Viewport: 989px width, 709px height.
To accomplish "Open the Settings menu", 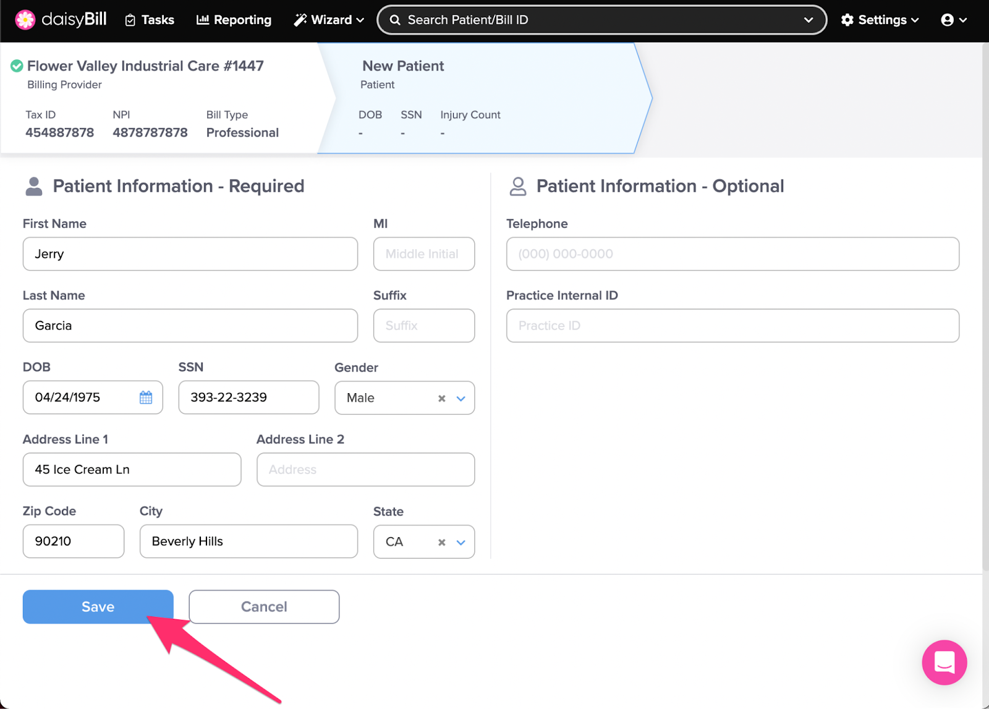I will (880, 20).
